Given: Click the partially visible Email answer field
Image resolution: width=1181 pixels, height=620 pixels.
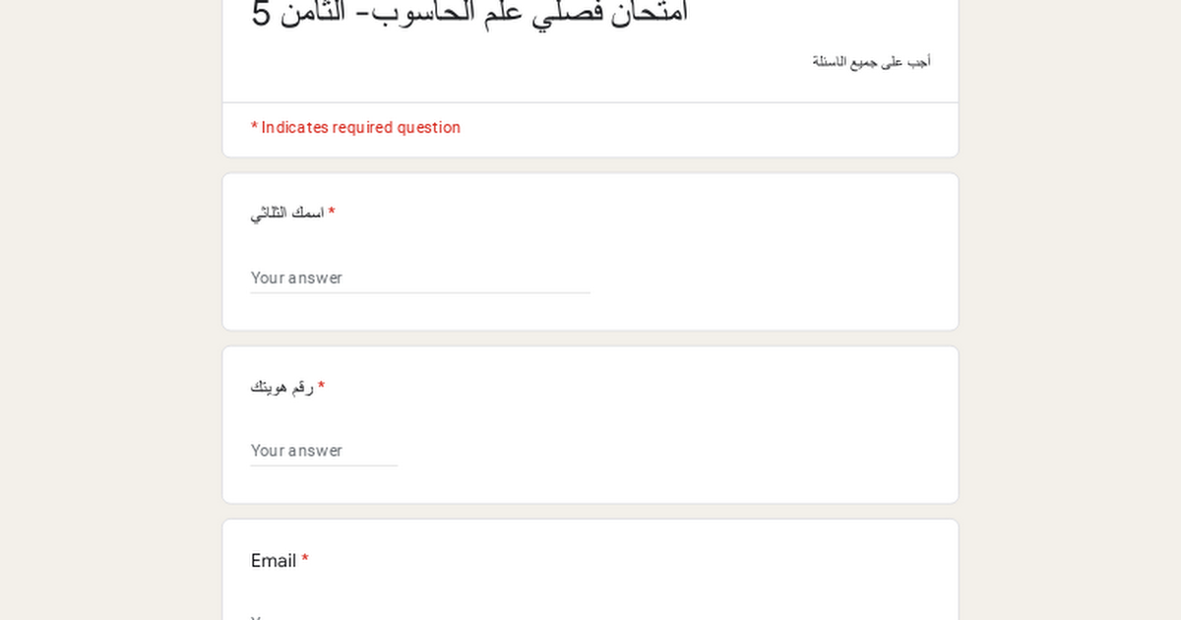Looking at the screenshot, I should click(x=420, y=616).
